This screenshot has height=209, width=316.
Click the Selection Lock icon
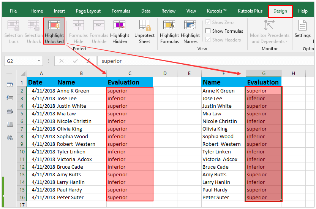(13, 26)
